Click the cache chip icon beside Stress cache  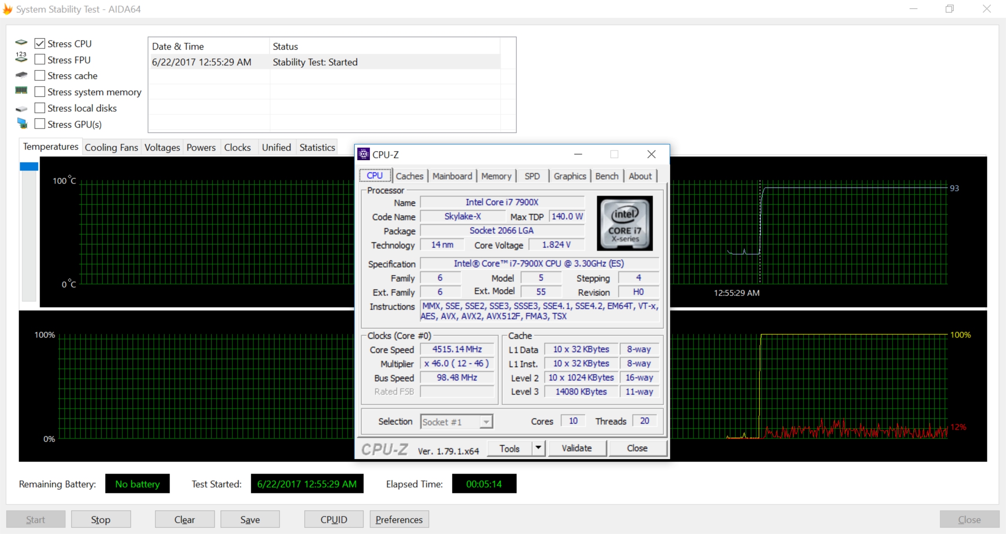(21, 75)
